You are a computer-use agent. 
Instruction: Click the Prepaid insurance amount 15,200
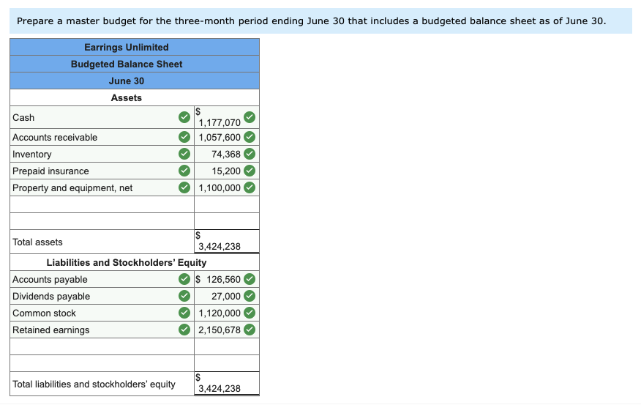[227, 171]
